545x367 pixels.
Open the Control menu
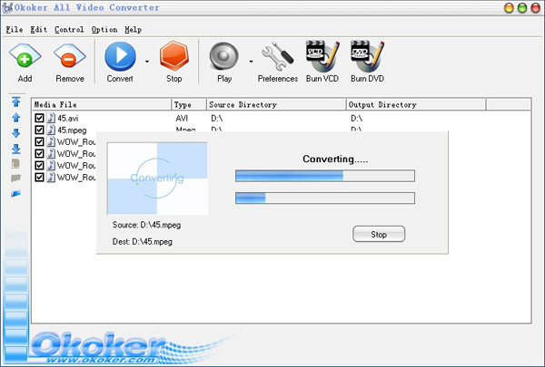[69, 30]
